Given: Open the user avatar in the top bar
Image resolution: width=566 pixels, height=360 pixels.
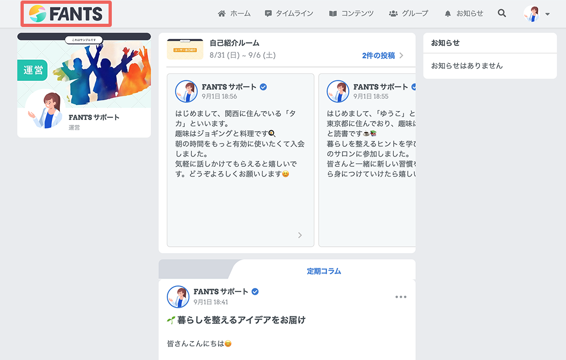Looking at the screenshot, I should pos(531,13).
